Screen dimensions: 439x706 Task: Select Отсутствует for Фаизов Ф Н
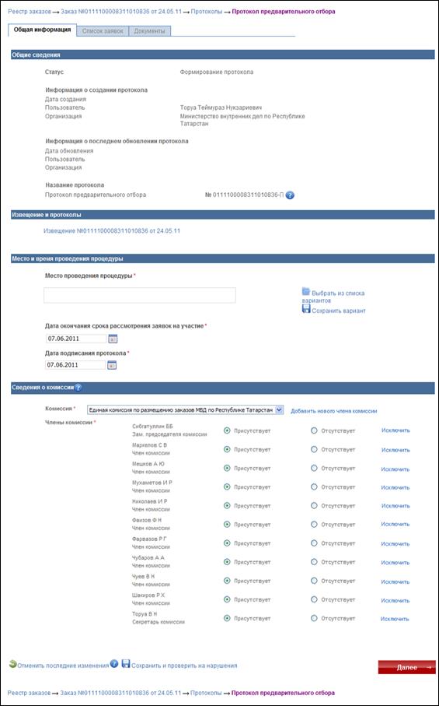(314, 525)
